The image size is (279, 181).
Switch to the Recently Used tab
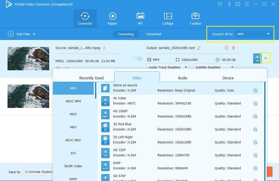[x=91, y=78]
